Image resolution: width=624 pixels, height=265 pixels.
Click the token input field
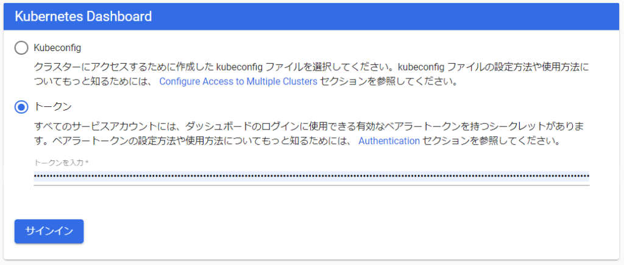point(311,176)
